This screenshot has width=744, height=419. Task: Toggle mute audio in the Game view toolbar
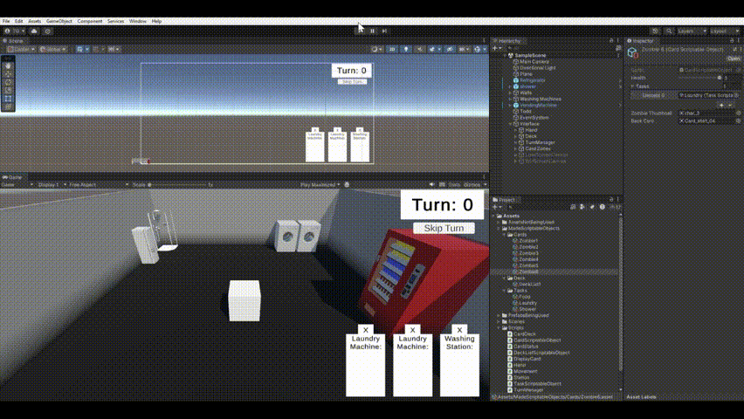[x=431, y=184]
